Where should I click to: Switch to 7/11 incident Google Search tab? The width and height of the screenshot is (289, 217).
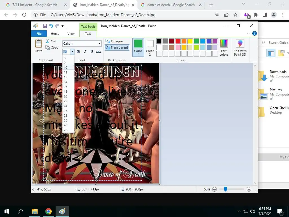point(35,5)
